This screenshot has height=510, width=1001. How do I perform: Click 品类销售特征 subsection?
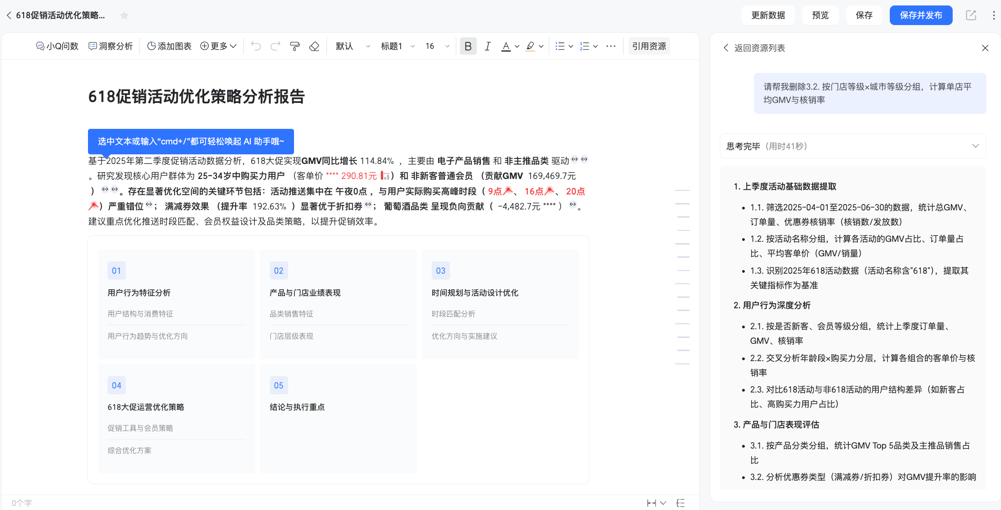(292, 314)
